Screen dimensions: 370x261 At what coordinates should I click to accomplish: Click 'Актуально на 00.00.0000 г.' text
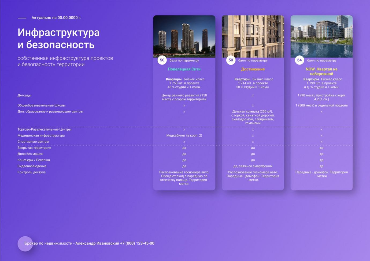point(56,18)
